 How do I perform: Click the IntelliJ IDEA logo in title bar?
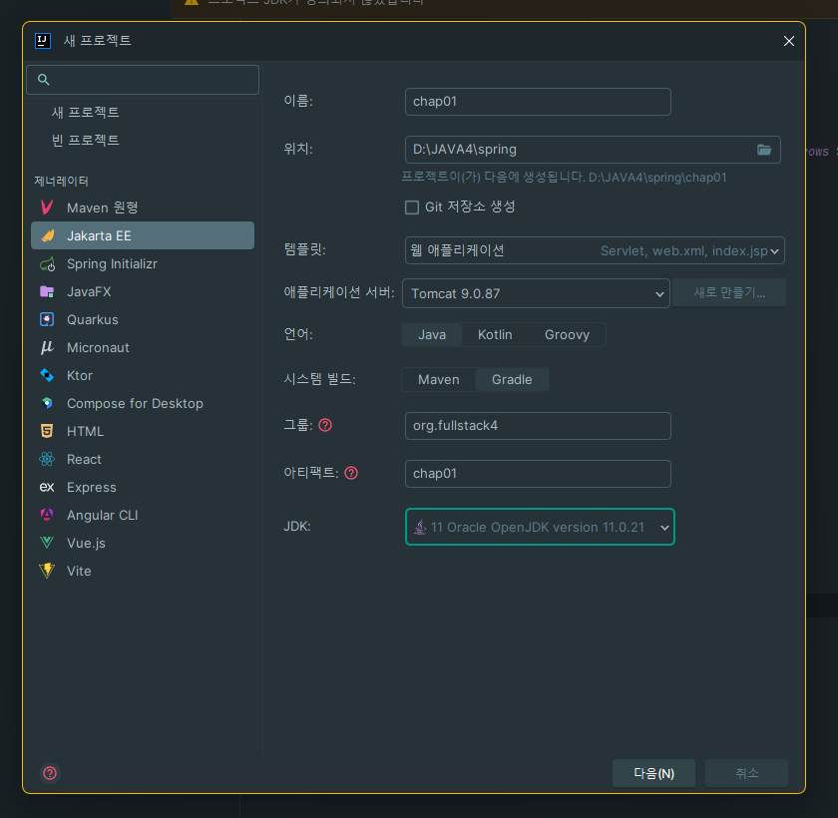[43, 41]
